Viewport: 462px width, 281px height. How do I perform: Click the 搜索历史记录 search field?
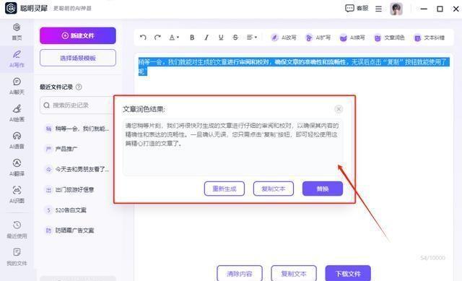coord(77,105)
